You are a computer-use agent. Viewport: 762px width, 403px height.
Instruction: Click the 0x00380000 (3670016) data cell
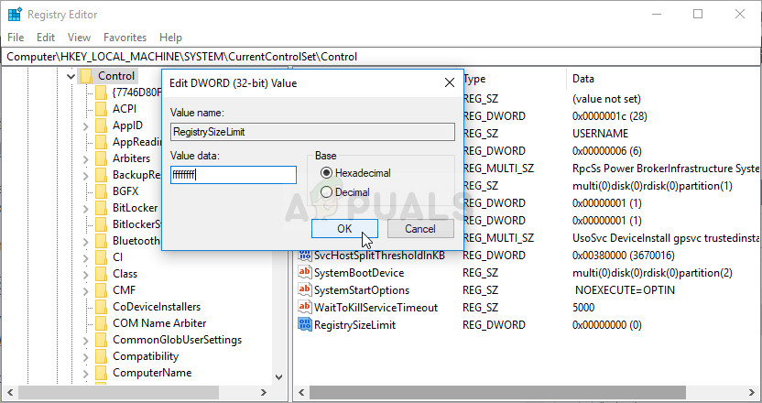(x=623, y=256)
